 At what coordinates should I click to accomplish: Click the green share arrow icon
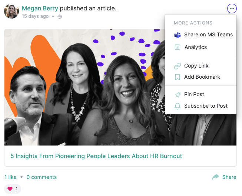tap(215, 177)
